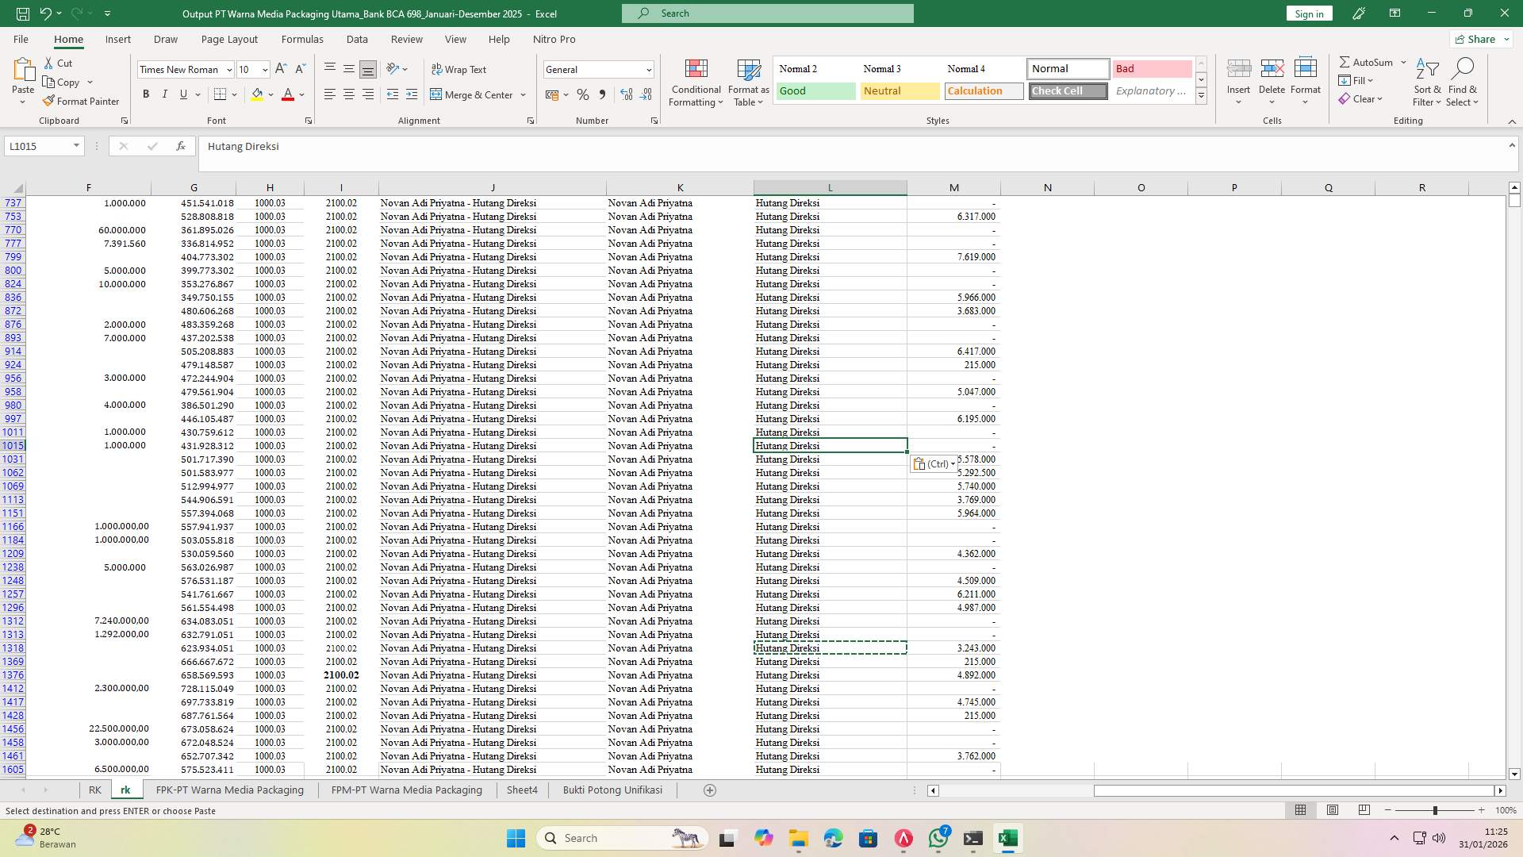Image resolution: width=1523 pixels, height=857 pixels.
Task: Open Wrap Text formatting
Action: [x=460, y=69]
